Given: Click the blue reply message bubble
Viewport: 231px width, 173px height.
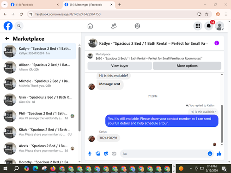Looking at the screenshot, I should tap(162, 121).
